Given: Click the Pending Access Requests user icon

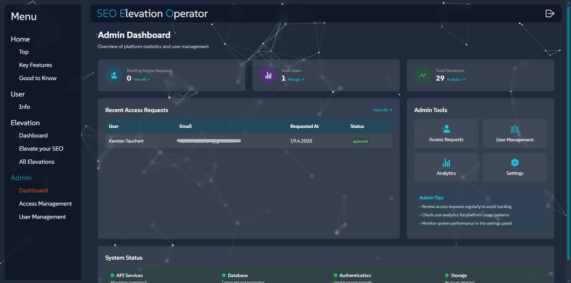Looking at the screenshot, I should [114, 75].
